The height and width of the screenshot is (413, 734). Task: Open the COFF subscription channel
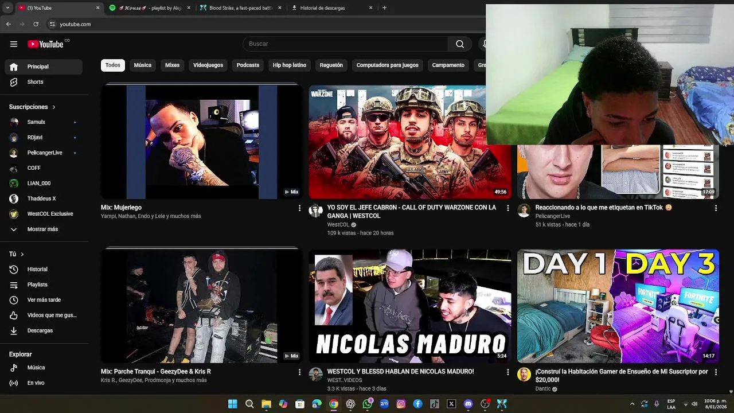click(44, 168)
